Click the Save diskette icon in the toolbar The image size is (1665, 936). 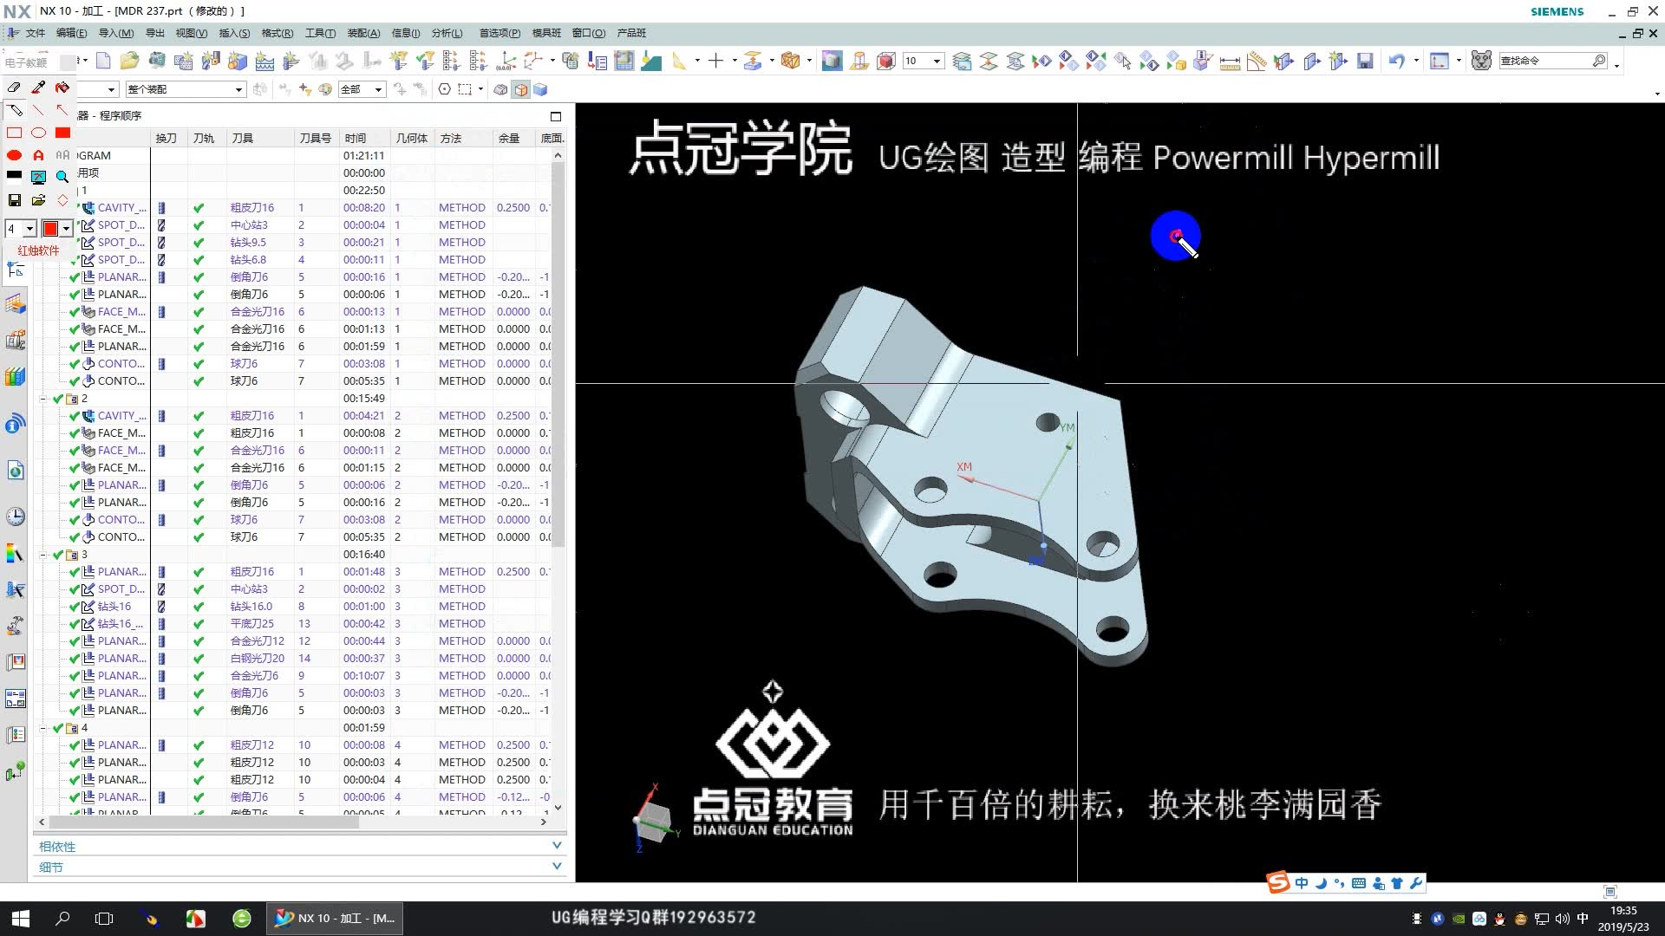coord(1364,61)
